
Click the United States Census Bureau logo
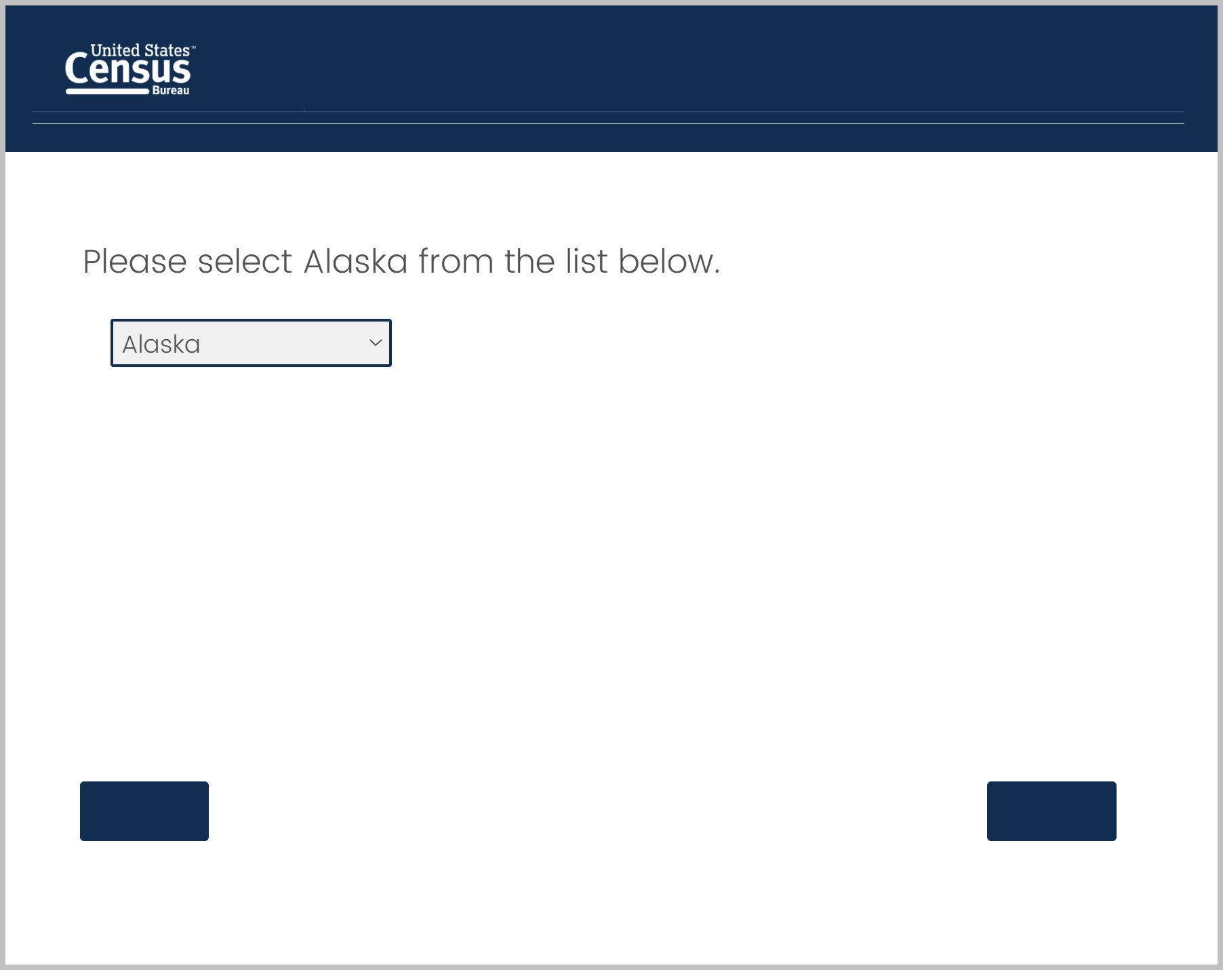[x=129, y=69]
